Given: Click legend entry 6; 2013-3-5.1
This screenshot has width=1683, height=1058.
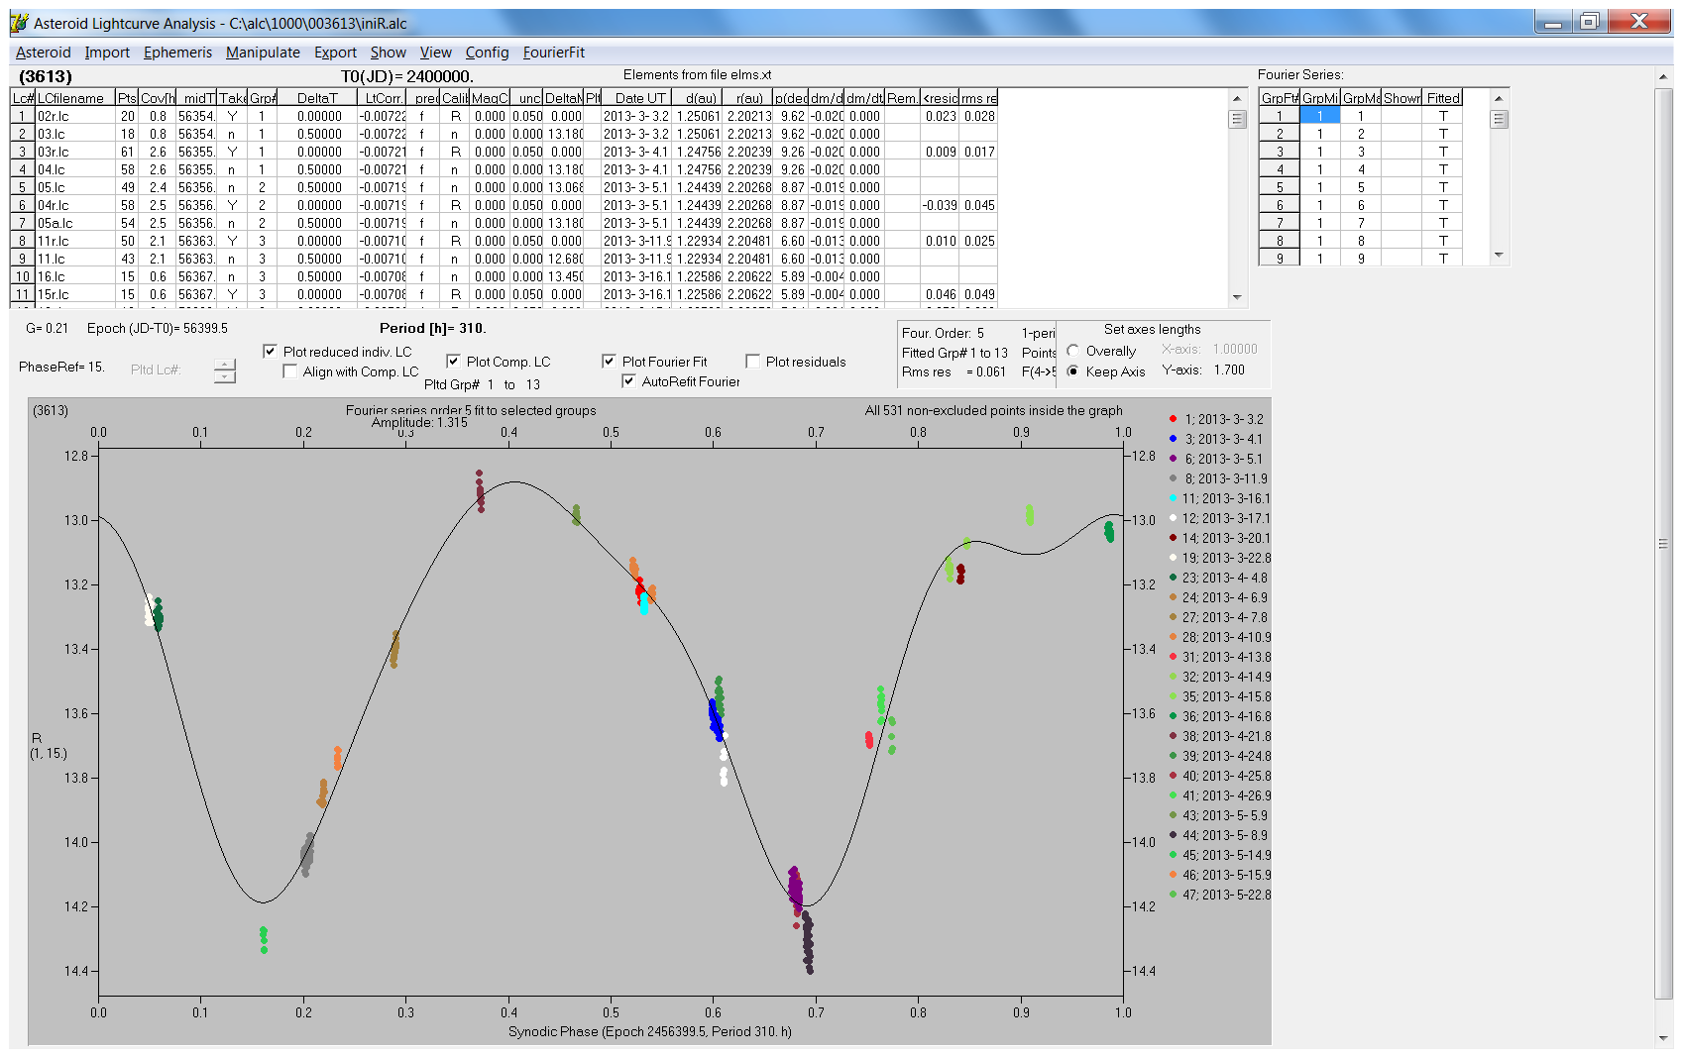Looking at the screenshot, I should pos(1216,459).
